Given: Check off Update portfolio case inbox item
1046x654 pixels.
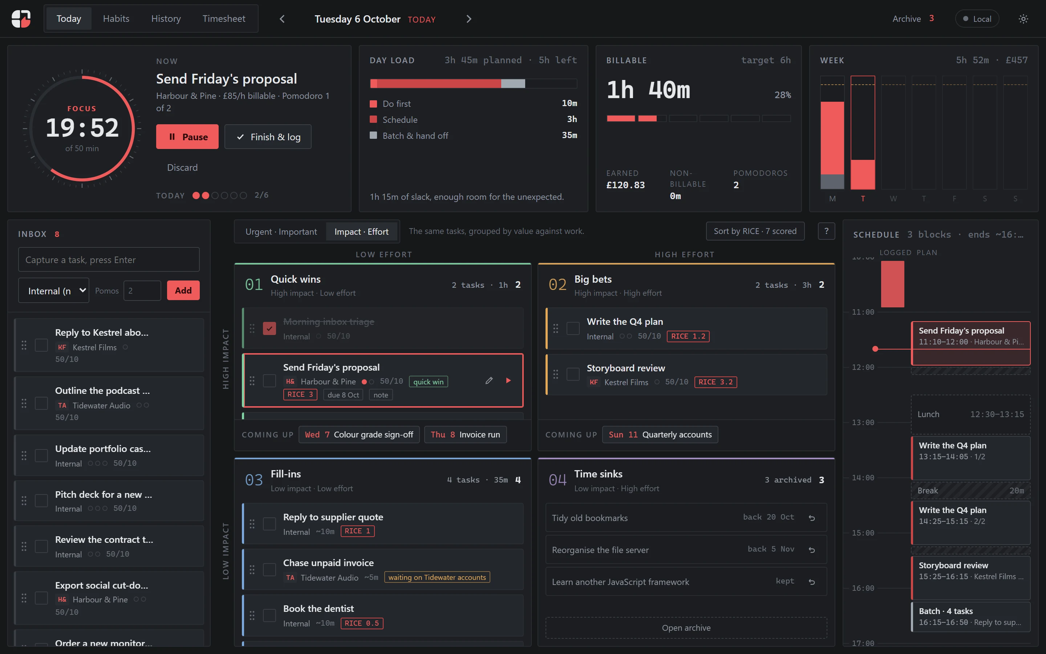Looking at the screenshot, I should click(41, 456).
